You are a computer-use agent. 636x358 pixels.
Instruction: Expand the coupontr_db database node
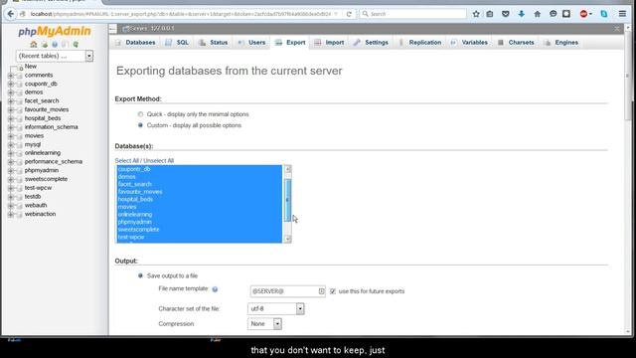pyautogui.click(x=11, y=84)
